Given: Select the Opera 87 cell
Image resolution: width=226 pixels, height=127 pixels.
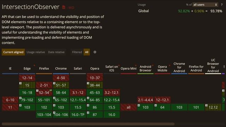Looking at the screenshot, I should pyautogui.click(x=95, y=115).
